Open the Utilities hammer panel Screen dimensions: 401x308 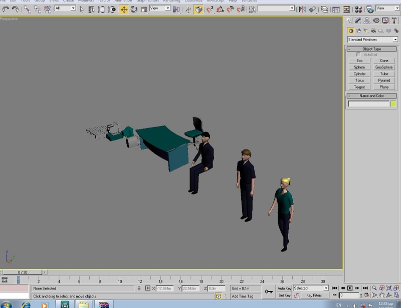[x=394, y=20]
